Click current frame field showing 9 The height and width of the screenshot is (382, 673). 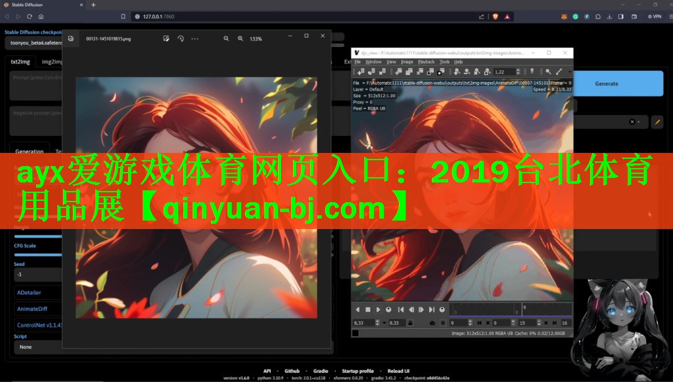pyautogui.click(x=459, y=323)
